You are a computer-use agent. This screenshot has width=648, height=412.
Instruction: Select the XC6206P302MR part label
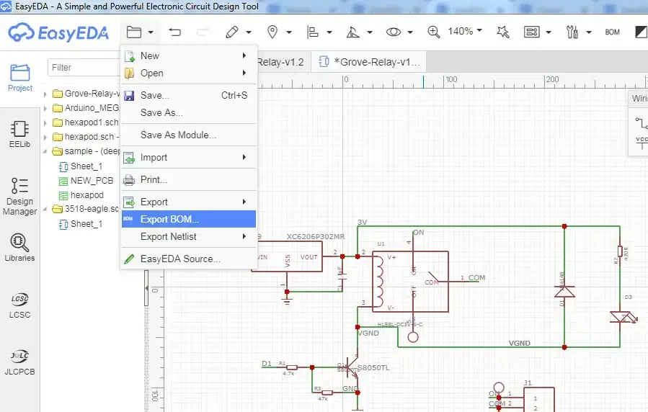click(x=316, y=236)
